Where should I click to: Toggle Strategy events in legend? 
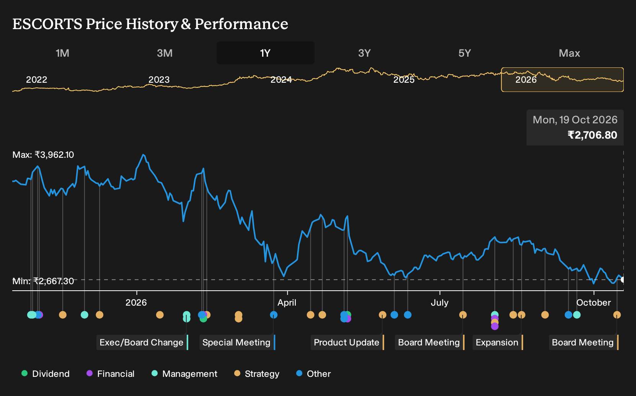(257, 373)
